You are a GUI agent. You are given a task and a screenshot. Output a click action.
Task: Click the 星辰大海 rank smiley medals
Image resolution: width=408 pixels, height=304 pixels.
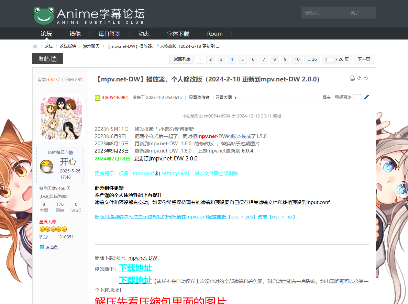pyautogui.click(x=53, y=229)
